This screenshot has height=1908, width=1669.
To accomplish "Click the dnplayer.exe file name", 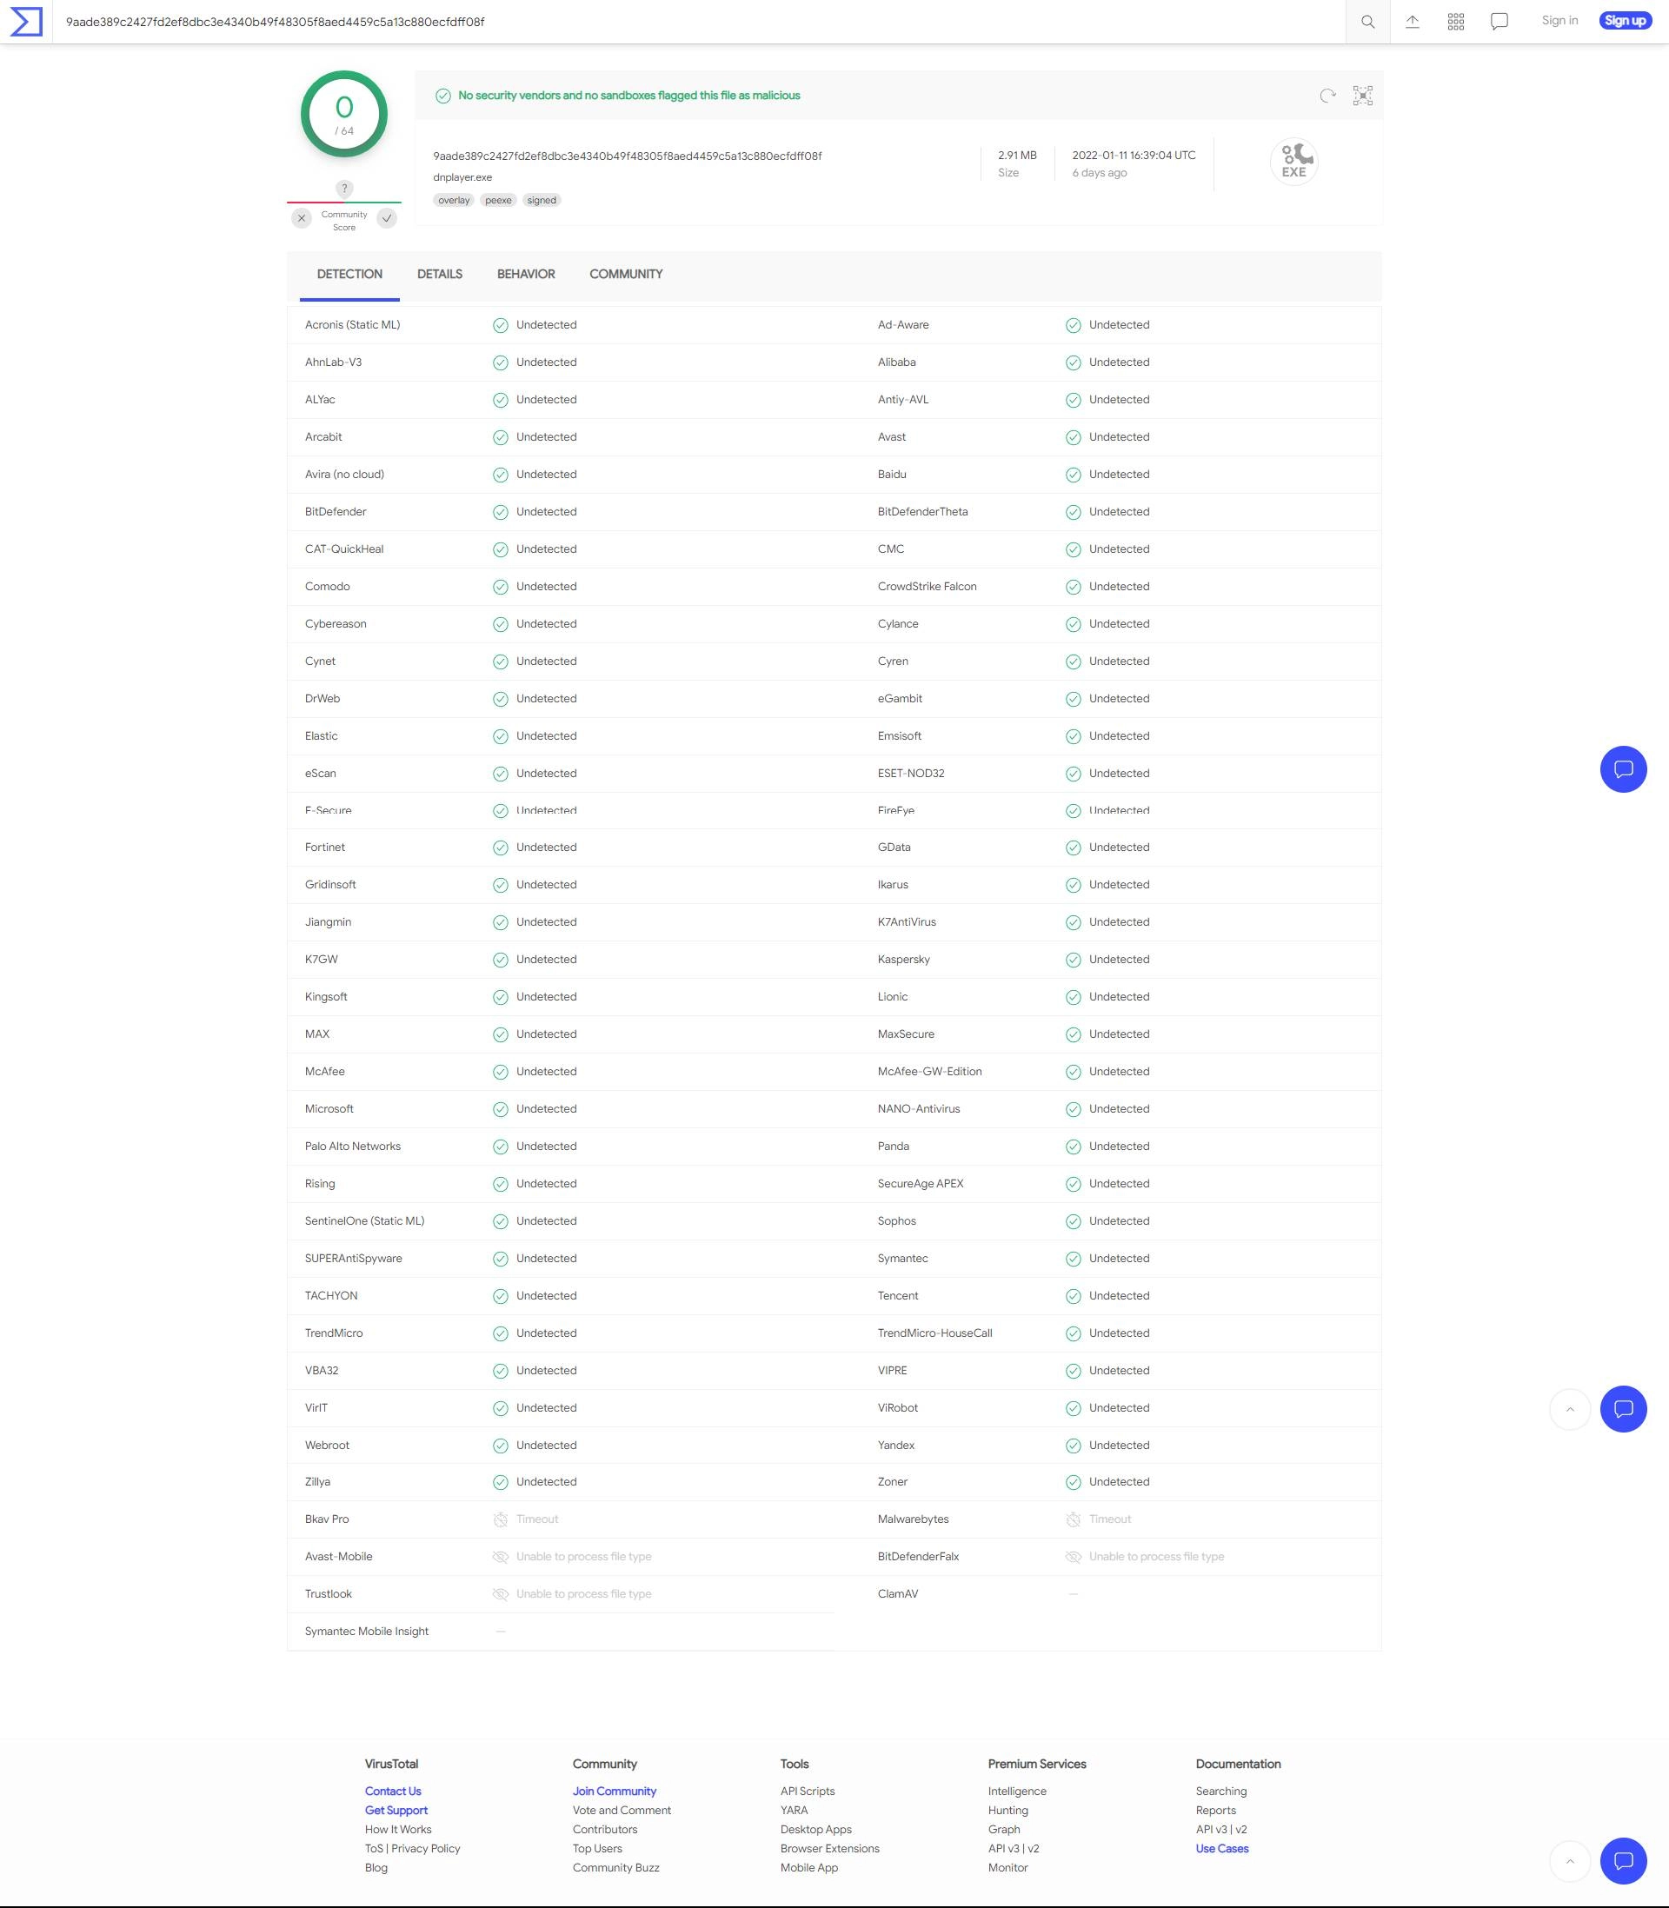I will tap(462, 177).
